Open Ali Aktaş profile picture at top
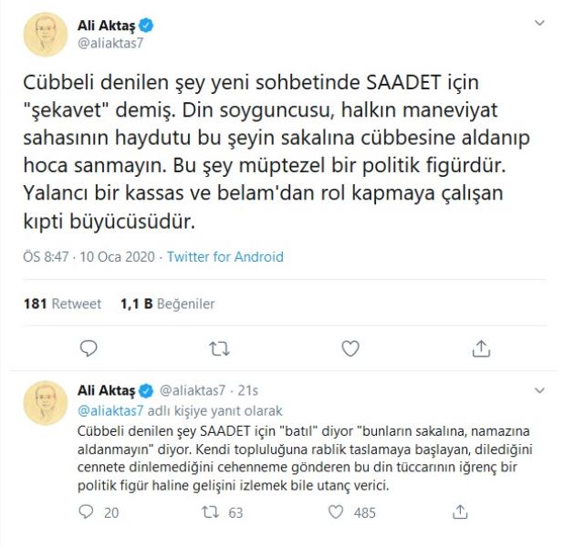This screenshot has height=547, width=585. point(46,32)
